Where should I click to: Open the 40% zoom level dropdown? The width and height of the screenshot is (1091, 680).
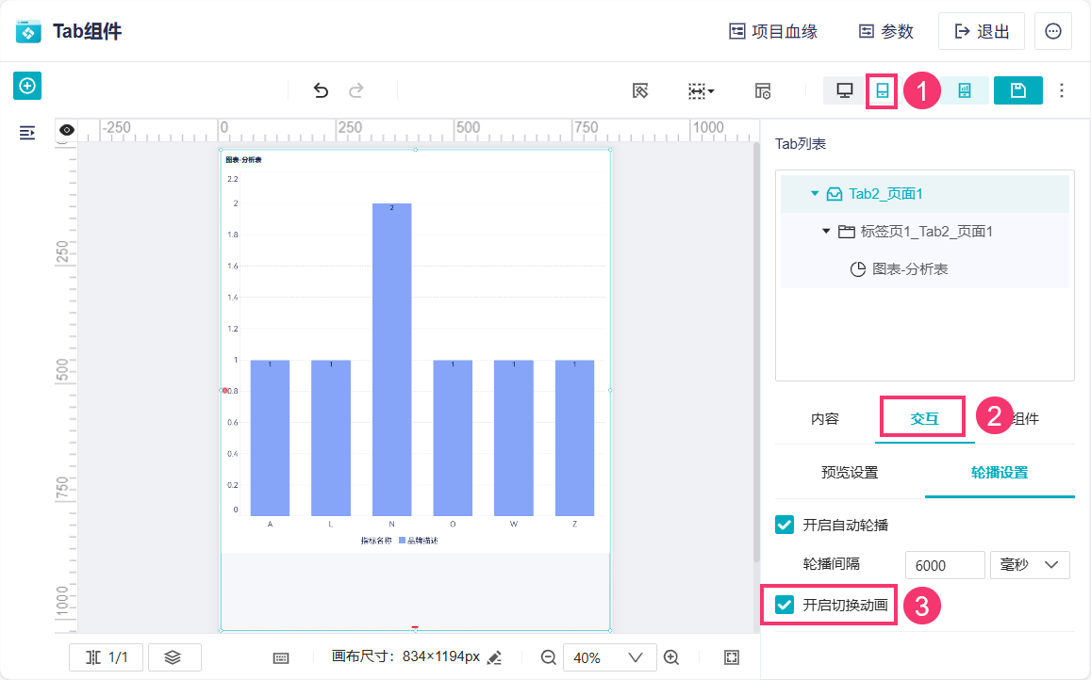pos(609,657)
